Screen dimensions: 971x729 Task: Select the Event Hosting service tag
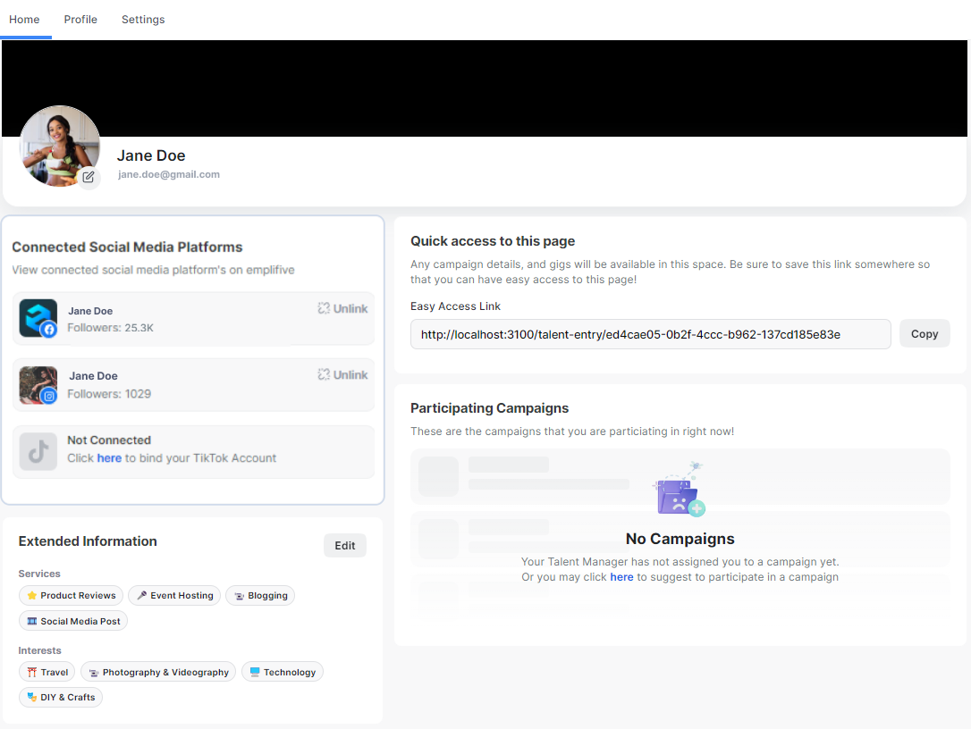click(x=175, y=596)
